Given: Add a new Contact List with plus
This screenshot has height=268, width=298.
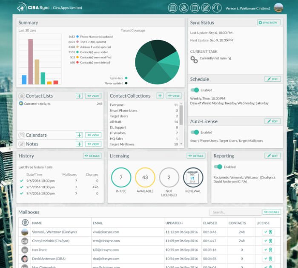Looking at the screenshot, I should [x=79, y=96].
